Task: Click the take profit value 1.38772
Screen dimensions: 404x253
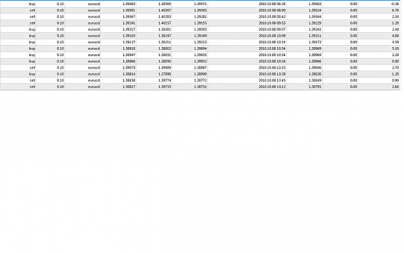Action: (200, 80)
